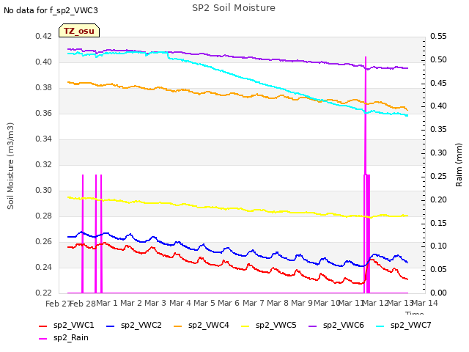Click the Raim (mm) right axis label
The width and height of the screenshot is (469, 352).
click(x=459, y=165)
